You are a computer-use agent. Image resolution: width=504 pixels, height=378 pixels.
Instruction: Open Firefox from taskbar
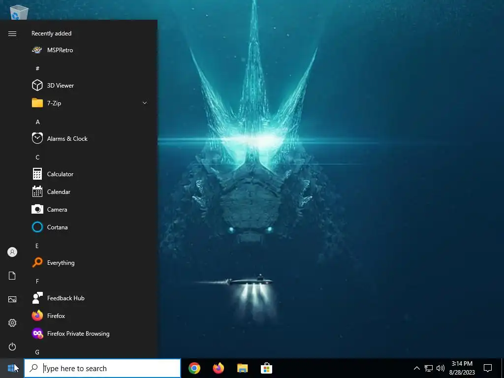(x=219, y=368)
